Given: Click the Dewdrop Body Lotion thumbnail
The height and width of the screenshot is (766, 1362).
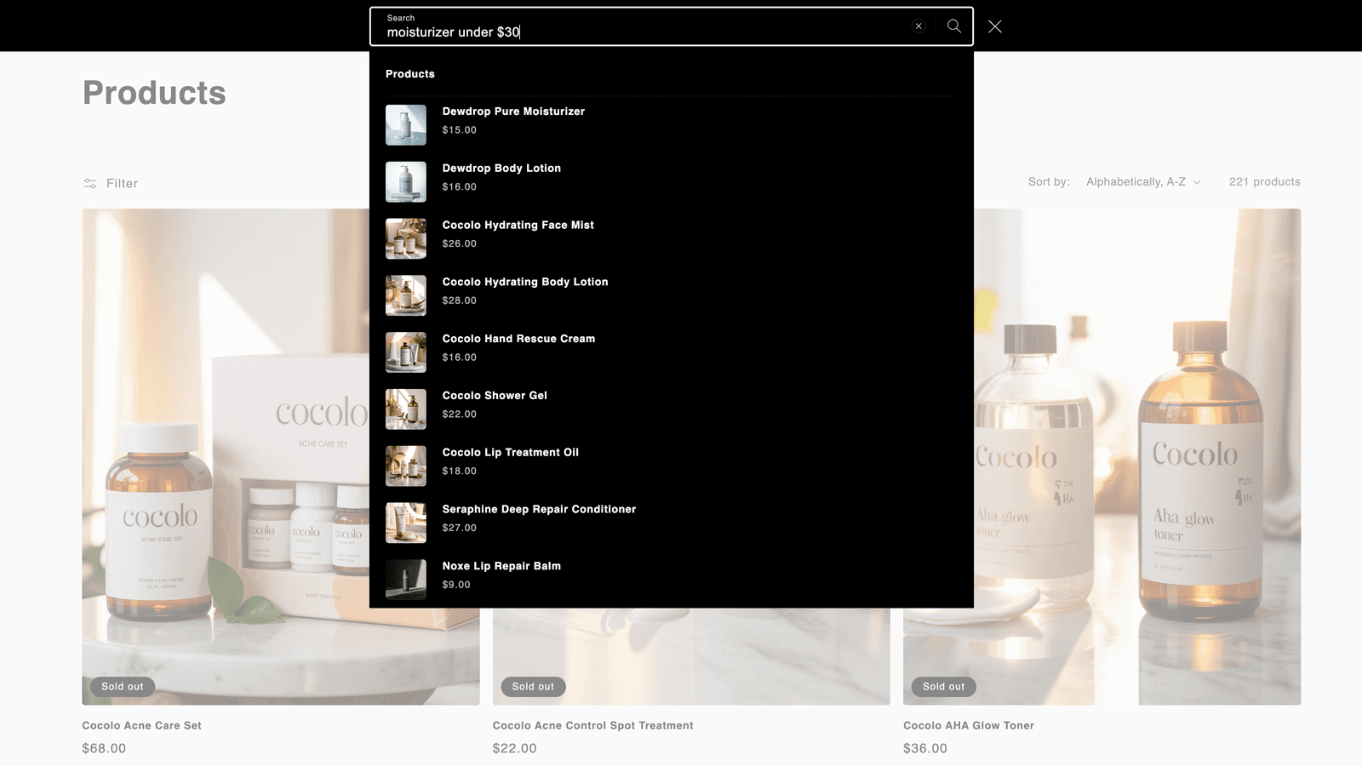Looking at the screenshot, I should 406,182.
